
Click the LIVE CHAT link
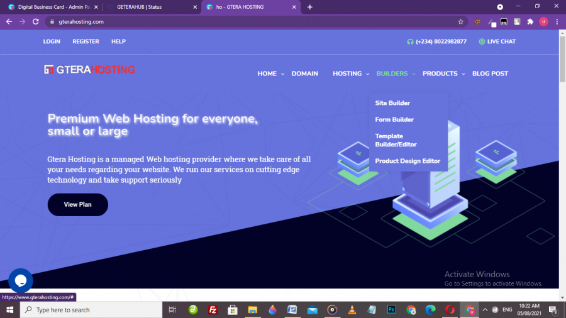click(501, 41)
